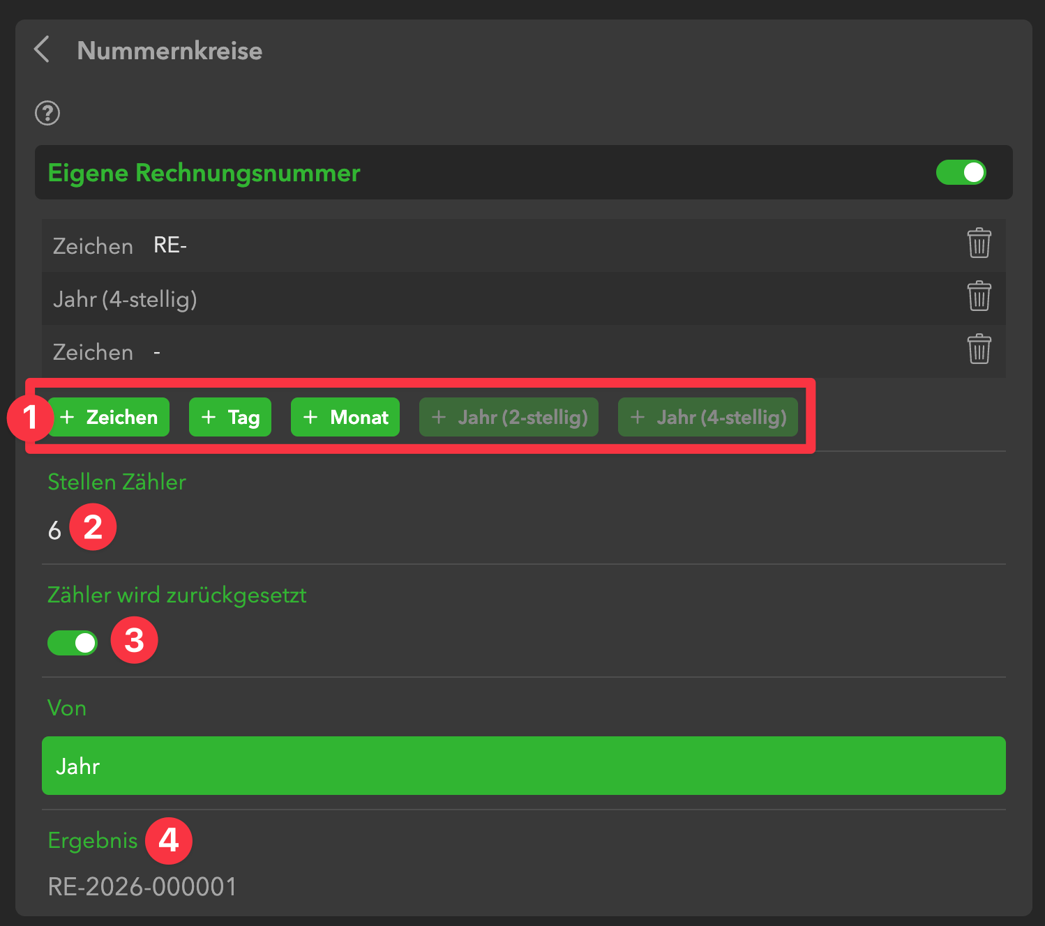Edit the 'RE-' Zeichen text field
Image resolution: width=1045 pixels, height=926 pixels.
[x=170, y=245]
